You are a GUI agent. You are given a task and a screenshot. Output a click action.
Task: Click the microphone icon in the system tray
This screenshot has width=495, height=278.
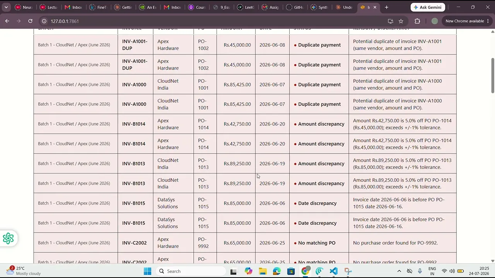pyautogui.click(x=420, y=271)
